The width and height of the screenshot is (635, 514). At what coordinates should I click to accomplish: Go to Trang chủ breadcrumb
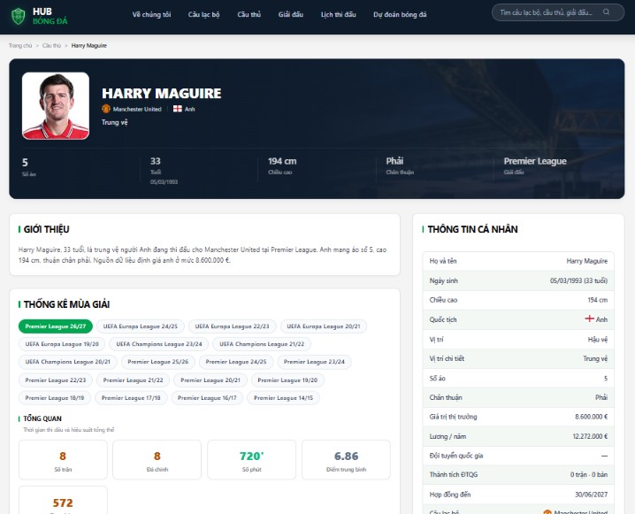tap(20, 45)
